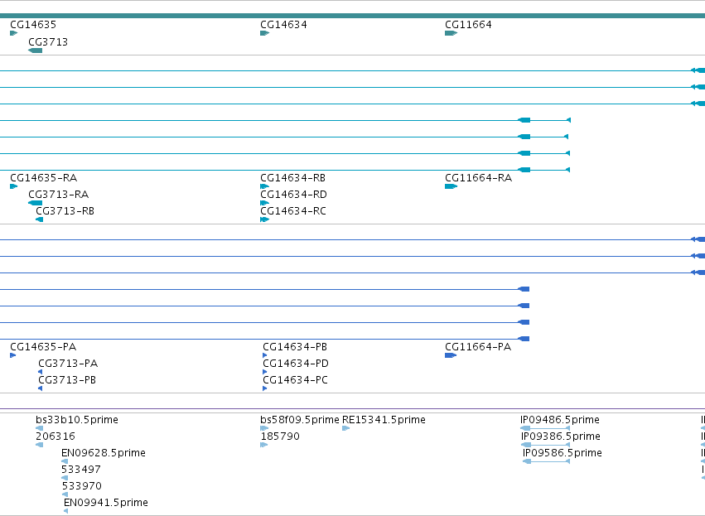Click the CG3713-RB transcript glyph
Viewport: 705px width, 516px height.
pyautogui.click(x=39, y=219)
